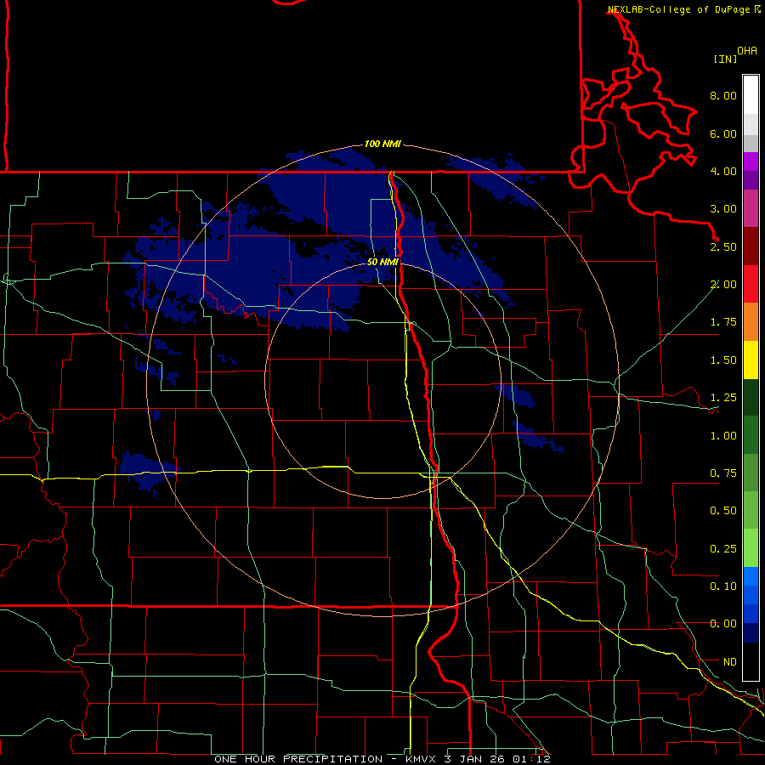Click the 100 NMI range ring label

(382, 144)
